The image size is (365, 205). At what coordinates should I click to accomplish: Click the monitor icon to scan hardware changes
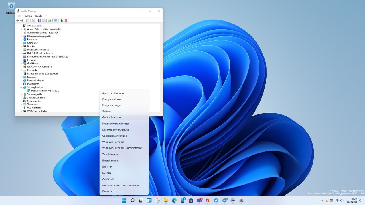click(x=56, y=20)
